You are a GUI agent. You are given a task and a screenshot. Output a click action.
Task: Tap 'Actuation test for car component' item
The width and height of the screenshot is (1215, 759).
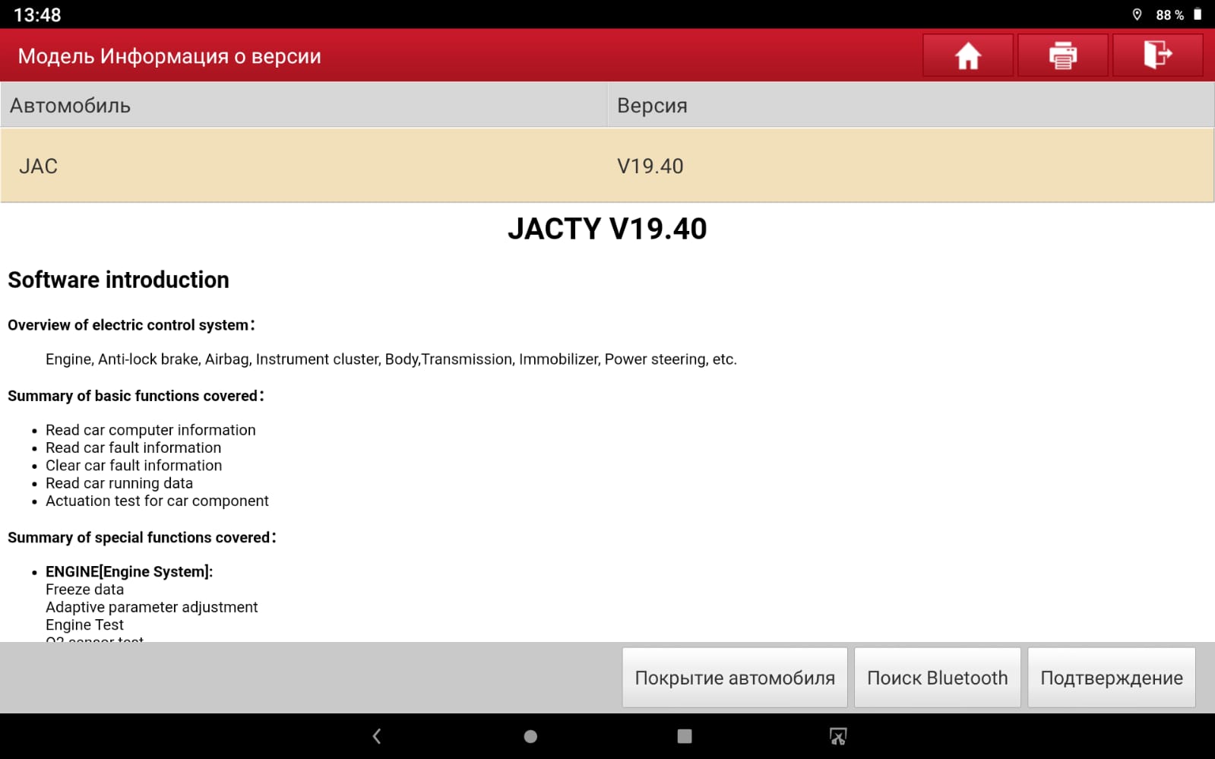tap(157, 501)
